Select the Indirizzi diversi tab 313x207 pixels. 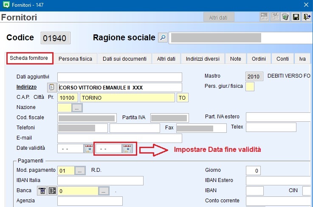click(203, 59)
